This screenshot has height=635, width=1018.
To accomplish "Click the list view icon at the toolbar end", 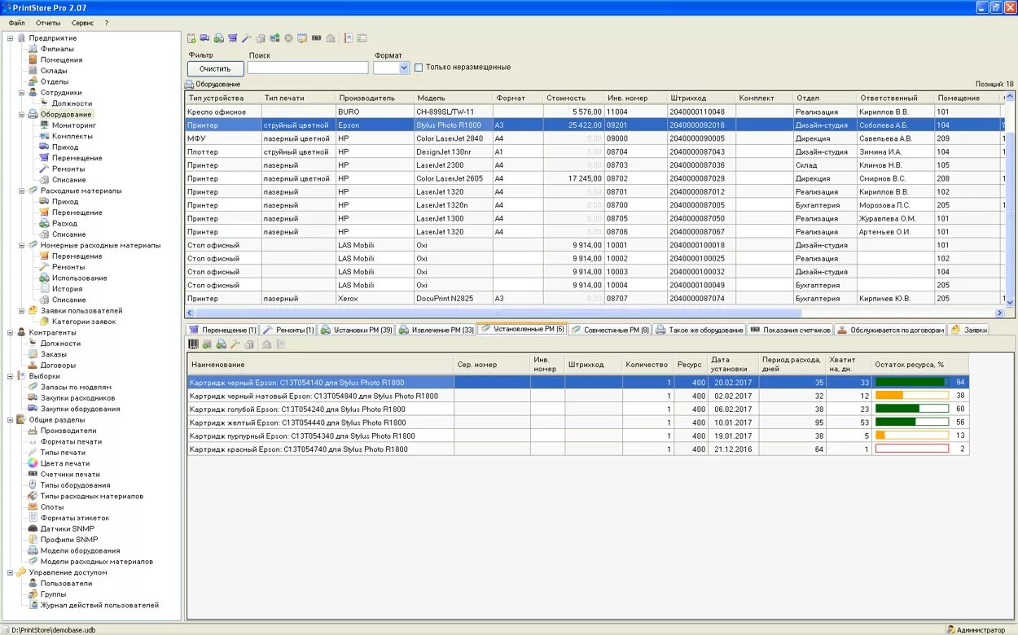I will (x=362, y=38).
